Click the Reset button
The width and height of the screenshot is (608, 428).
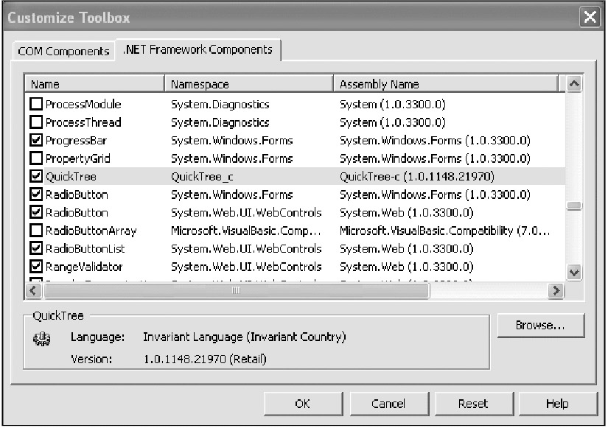coord(472,404)
